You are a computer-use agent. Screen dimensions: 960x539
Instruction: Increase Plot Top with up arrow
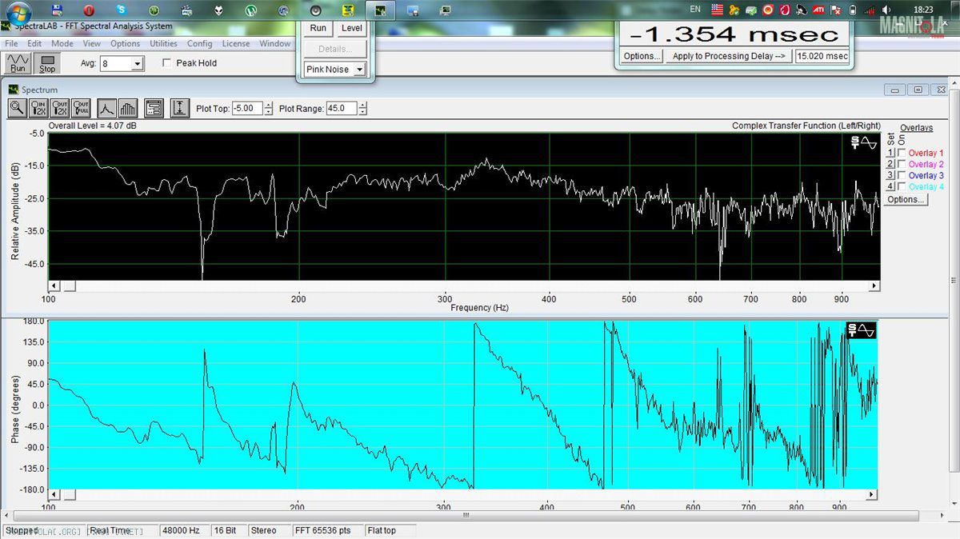268,105
